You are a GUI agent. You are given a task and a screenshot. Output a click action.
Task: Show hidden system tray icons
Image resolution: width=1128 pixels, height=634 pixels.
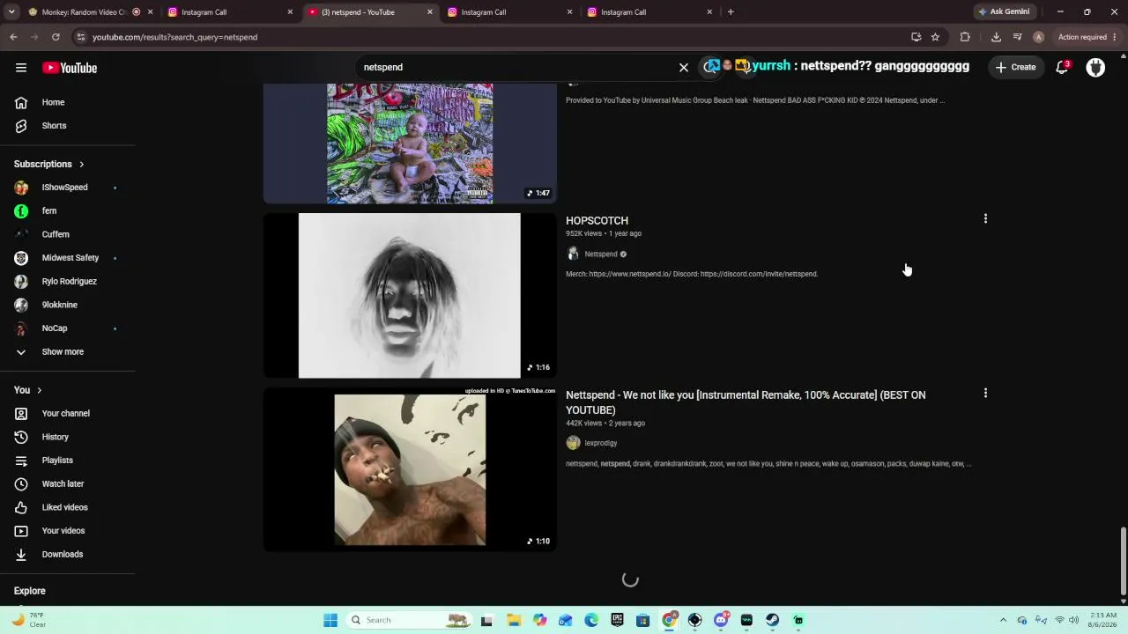[x=1003, y=620]
